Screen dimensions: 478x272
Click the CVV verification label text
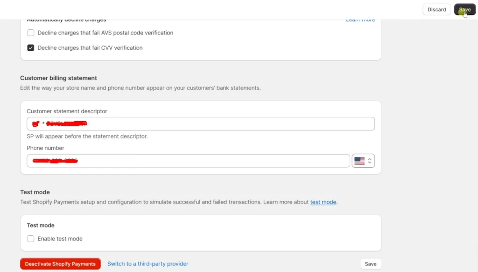[90, 48]
